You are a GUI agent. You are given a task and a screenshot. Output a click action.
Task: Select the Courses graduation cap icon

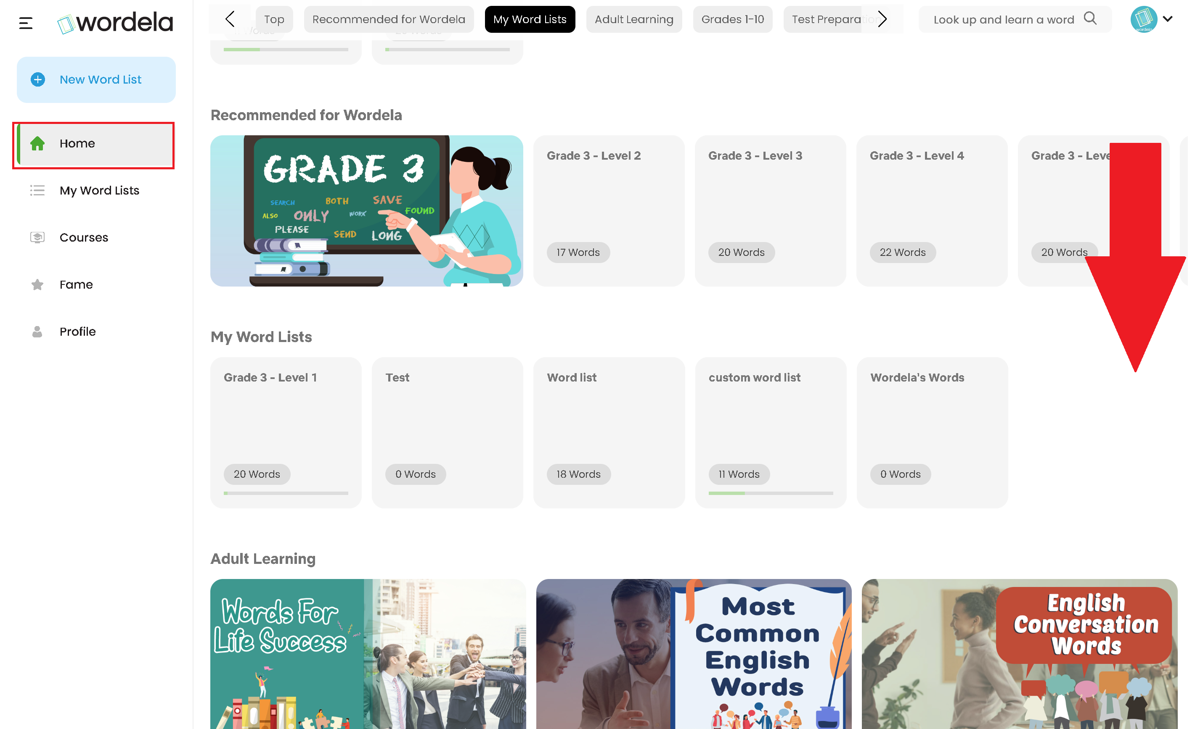(x=37, y=237)
